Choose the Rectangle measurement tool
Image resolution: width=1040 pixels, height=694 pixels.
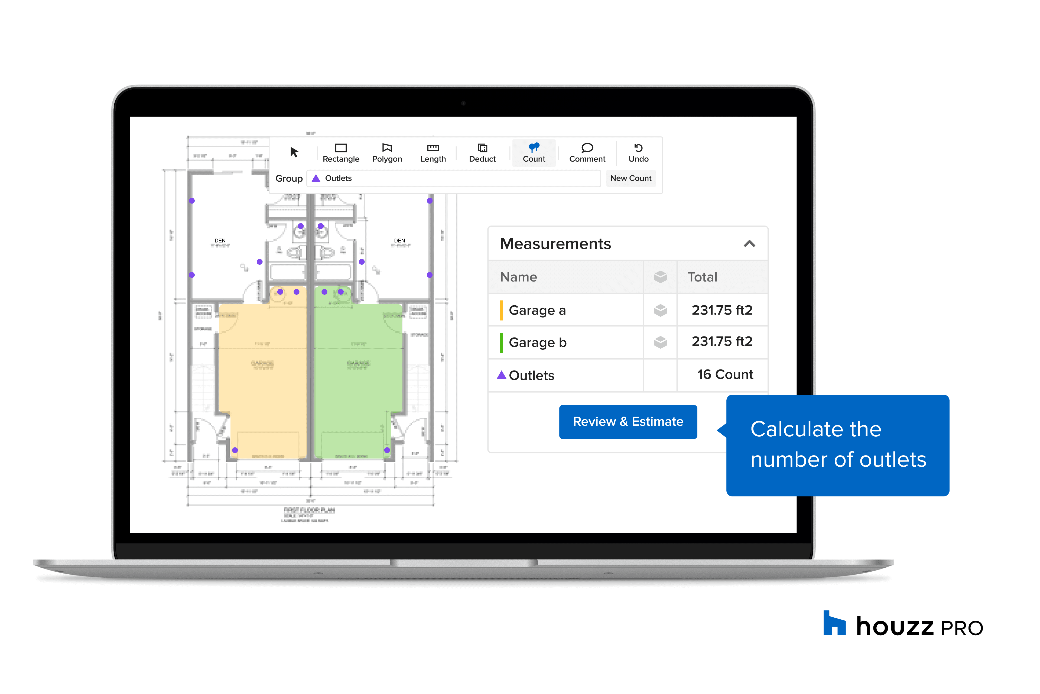[x=340, y=153]
